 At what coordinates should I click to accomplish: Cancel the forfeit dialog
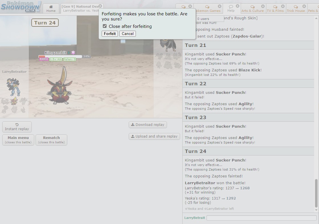point(128,34)
